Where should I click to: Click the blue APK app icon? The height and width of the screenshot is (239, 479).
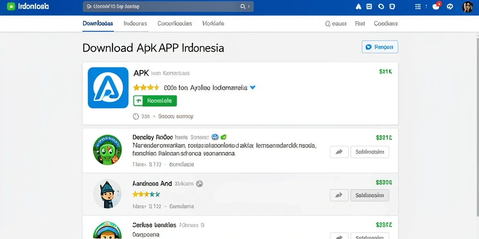point(108,88)
